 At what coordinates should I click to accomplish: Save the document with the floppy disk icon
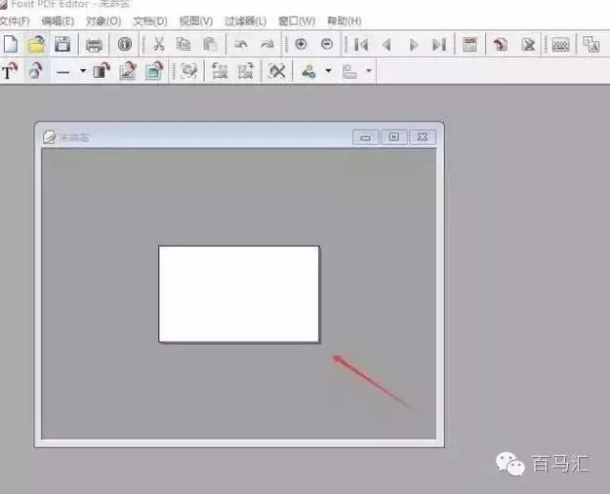click(x=62, y=44)
